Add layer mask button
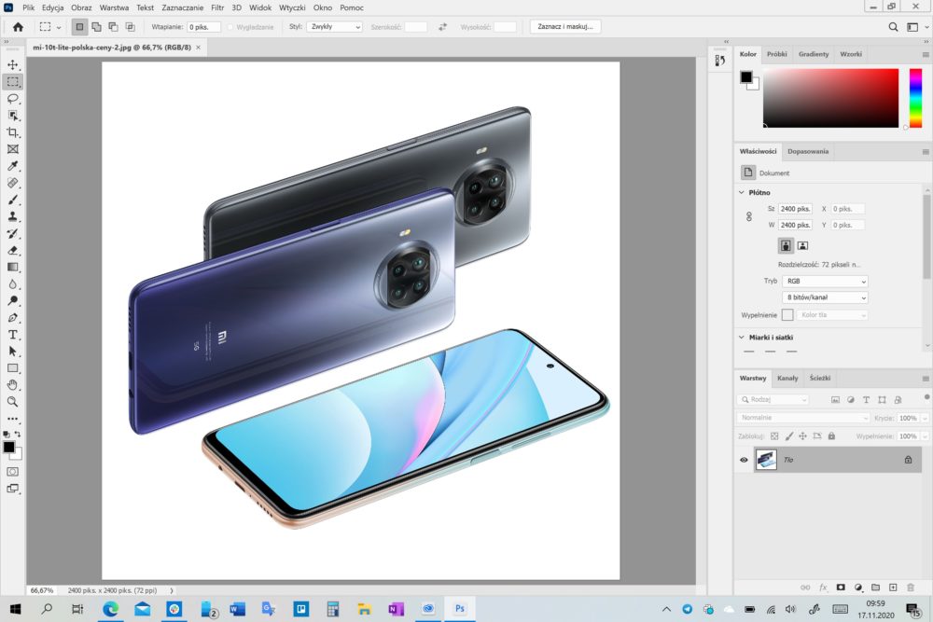 [841, 587]
